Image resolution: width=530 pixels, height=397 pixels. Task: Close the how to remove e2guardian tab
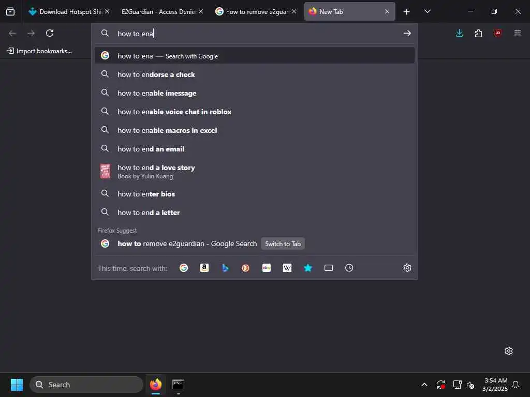pos(294,11)
